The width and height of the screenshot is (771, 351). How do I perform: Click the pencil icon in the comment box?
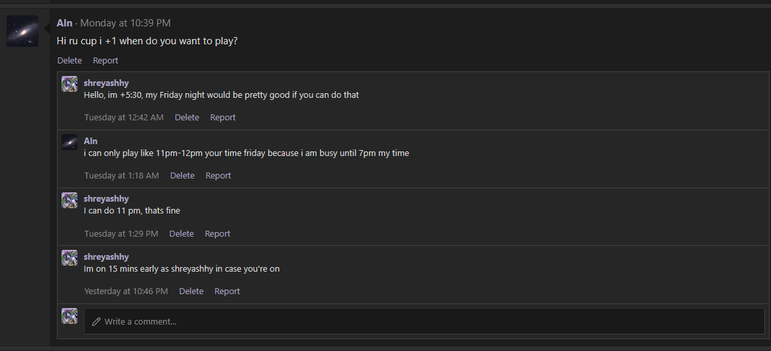tap(97, 321)
